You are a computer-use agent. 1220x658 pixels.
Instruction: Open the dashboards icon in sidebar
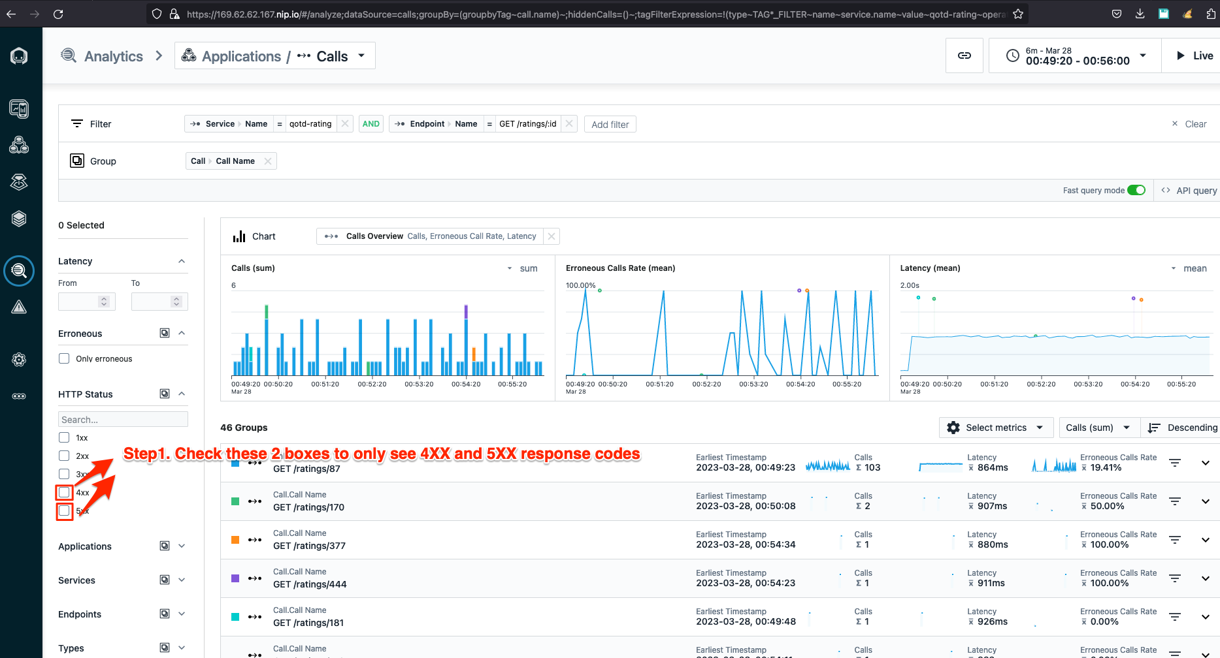pos(19,109)
